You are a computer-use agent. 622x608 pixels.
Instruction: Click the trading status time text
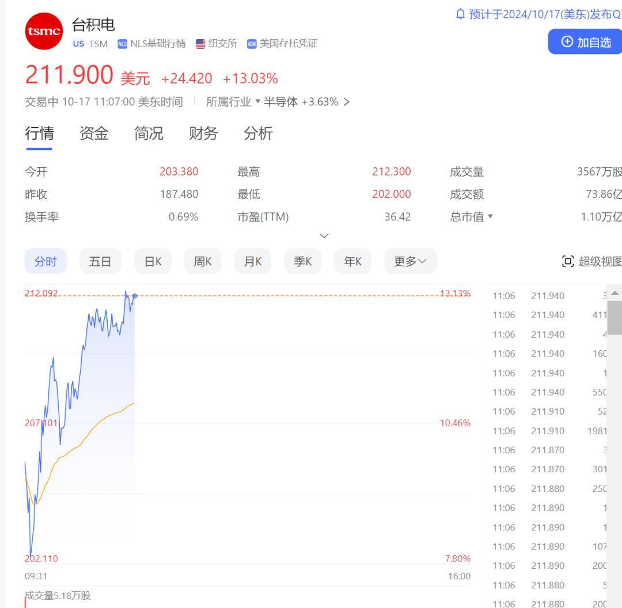[104, 102]
